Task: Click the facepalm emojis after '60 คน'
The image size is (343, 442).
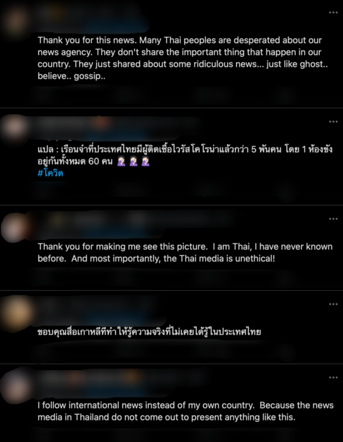Action: point(133,161)
